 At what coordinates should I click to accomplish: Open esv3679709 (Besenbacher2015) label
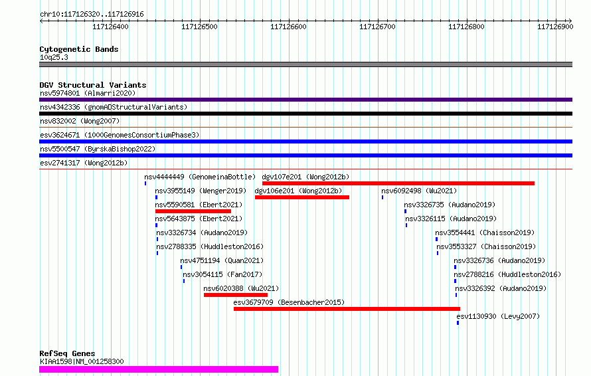coord(289,302)
